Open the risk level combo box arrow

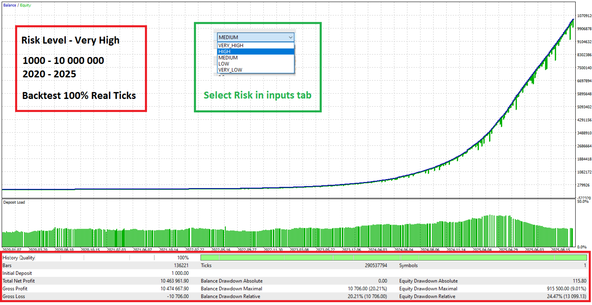(290, 37)
